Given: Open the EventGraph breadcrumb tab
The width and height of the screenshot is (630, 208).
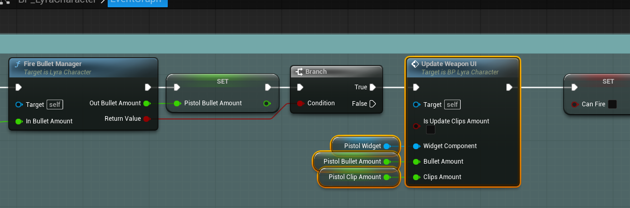Looking at the screenshot, I should pyautogui.click(x=137, y=2).
